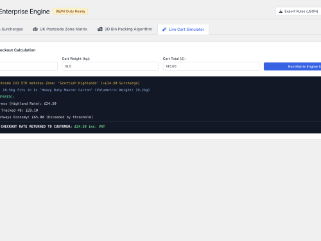321x241 pixels.
Task: Click the checkout rate returned £24.50 inc. VAT line
Action: tap(53, 127)
